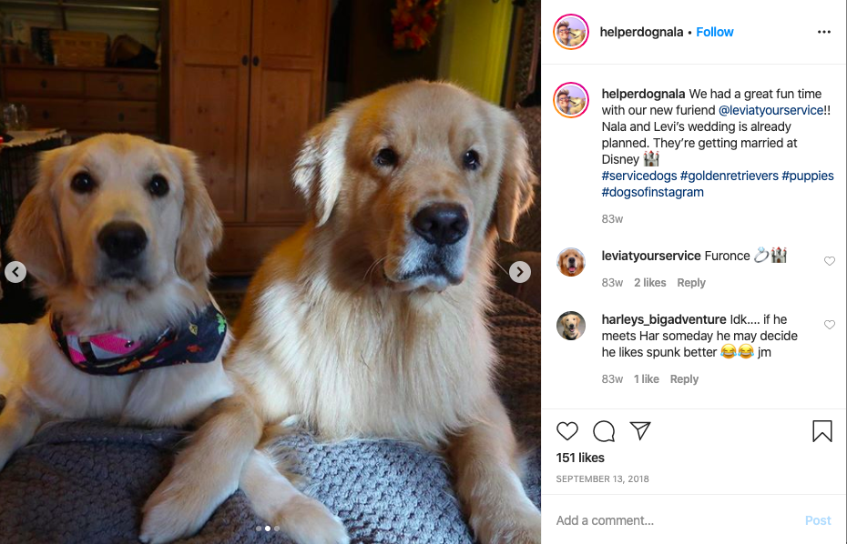
Task: Open the helperdognala header profile picture
Action: [x=571, y=32]
